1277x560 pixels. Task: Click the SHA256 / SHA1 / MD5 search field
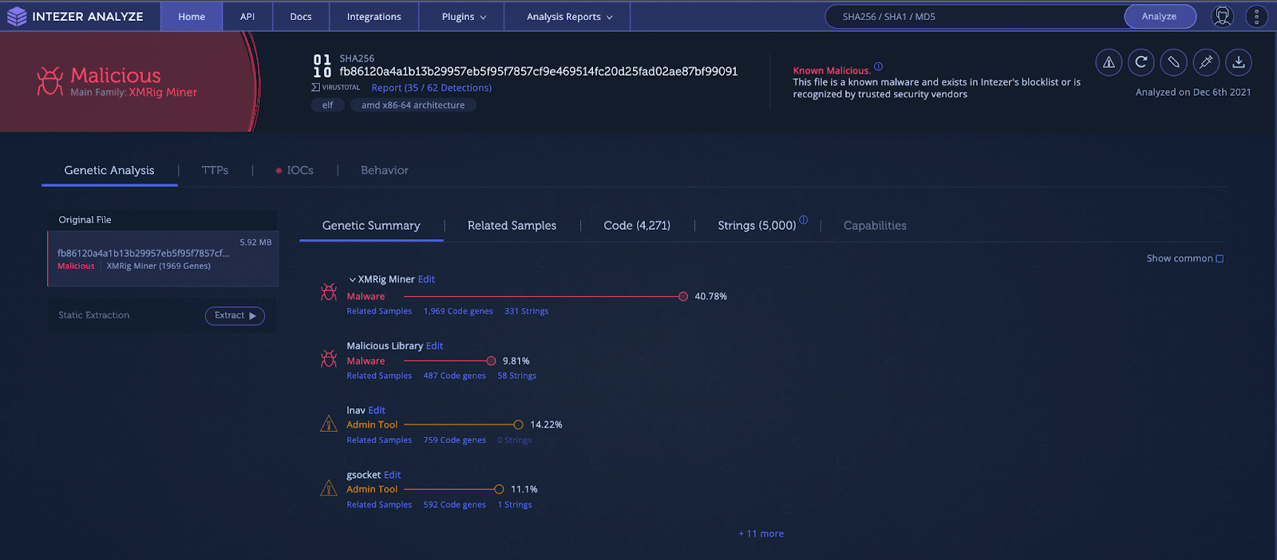[x=974, y=16]
